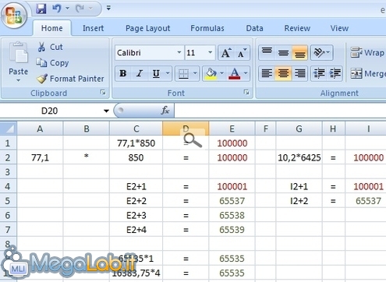Open the Clipboard dialog launcher
Viewport: 386px width, 282px height.
point(103,92)
